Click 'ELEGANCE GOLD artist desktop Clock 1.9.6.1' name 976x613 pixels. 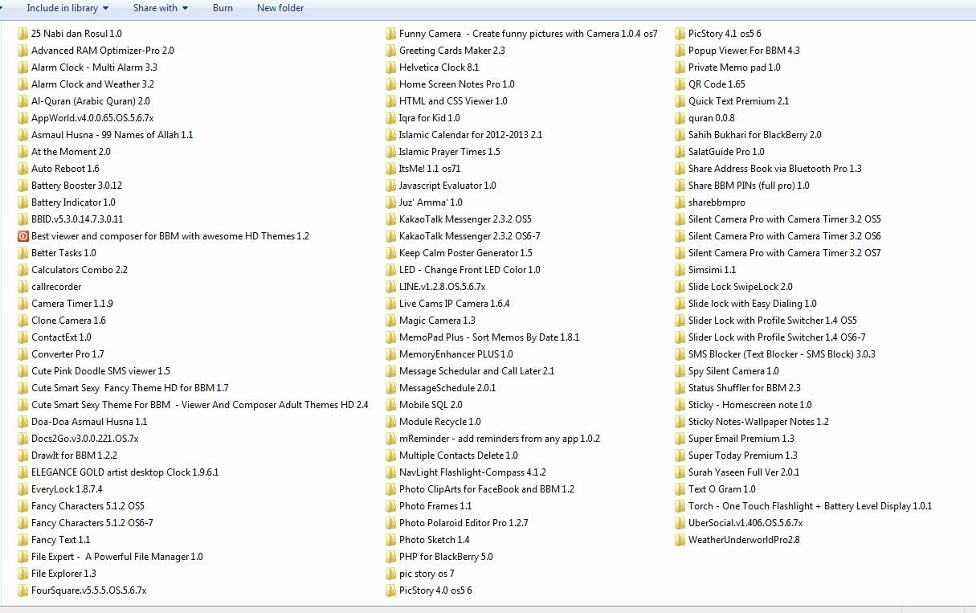[125, 472]
